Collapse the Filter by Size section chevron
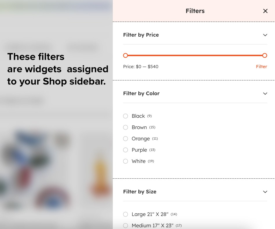The image size is (275, 229). point(265,192)
